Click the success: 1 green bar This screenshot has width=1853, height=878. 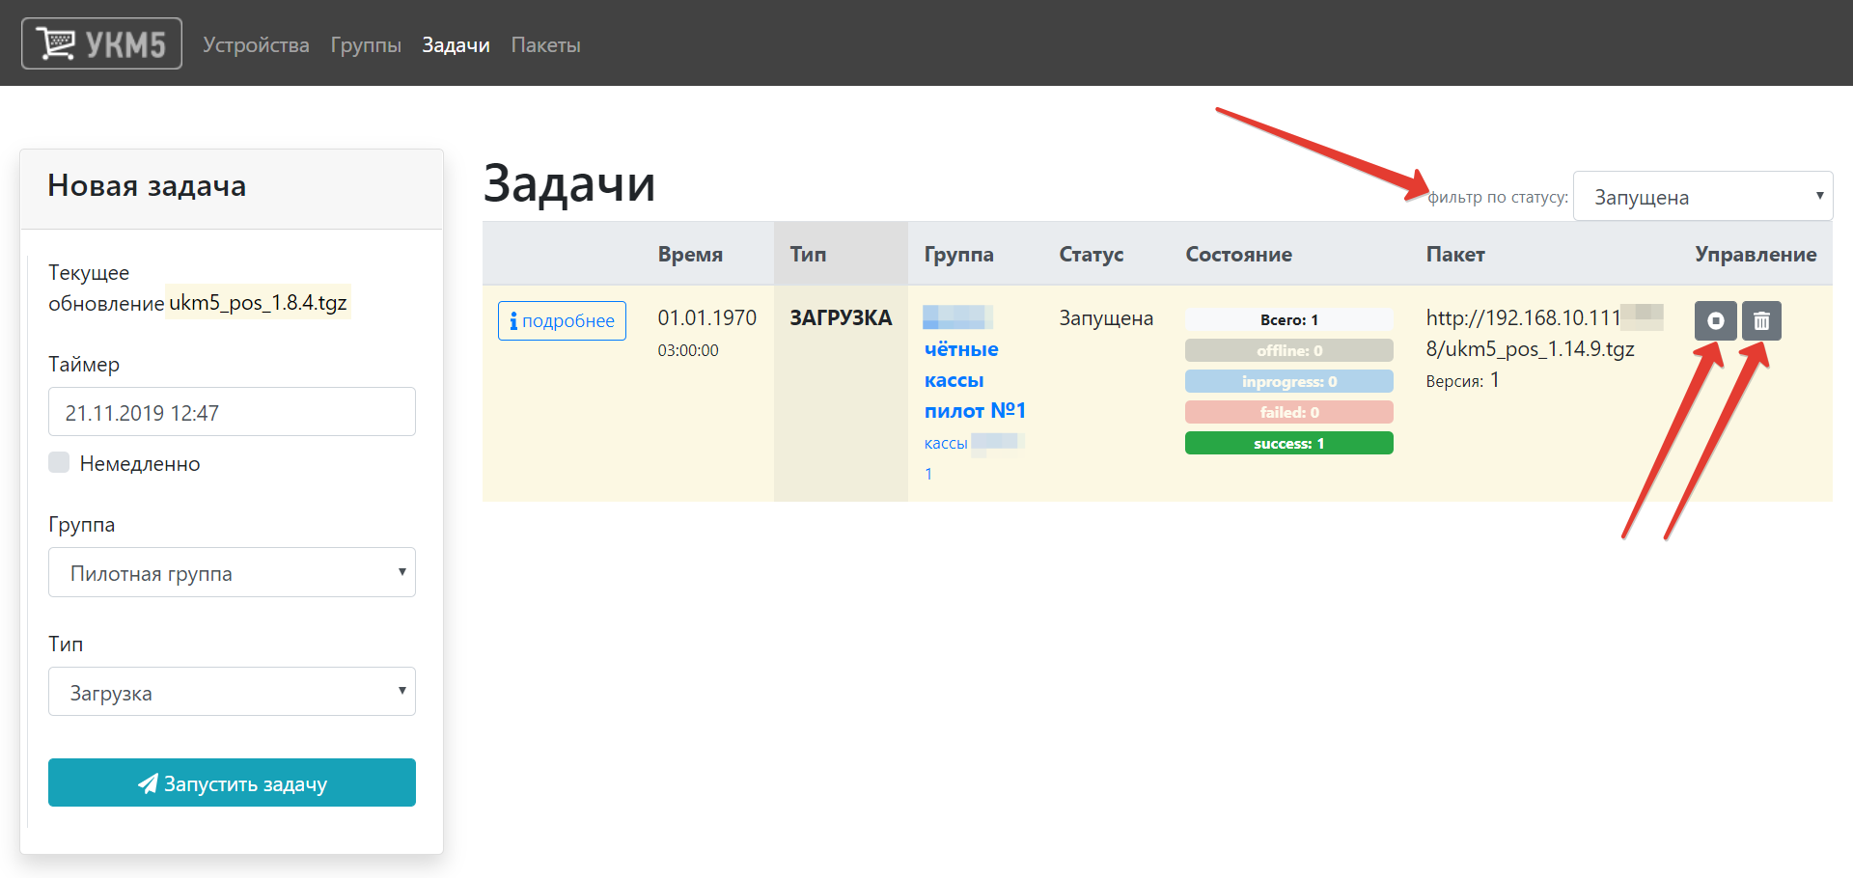(x=1288, y=443)
